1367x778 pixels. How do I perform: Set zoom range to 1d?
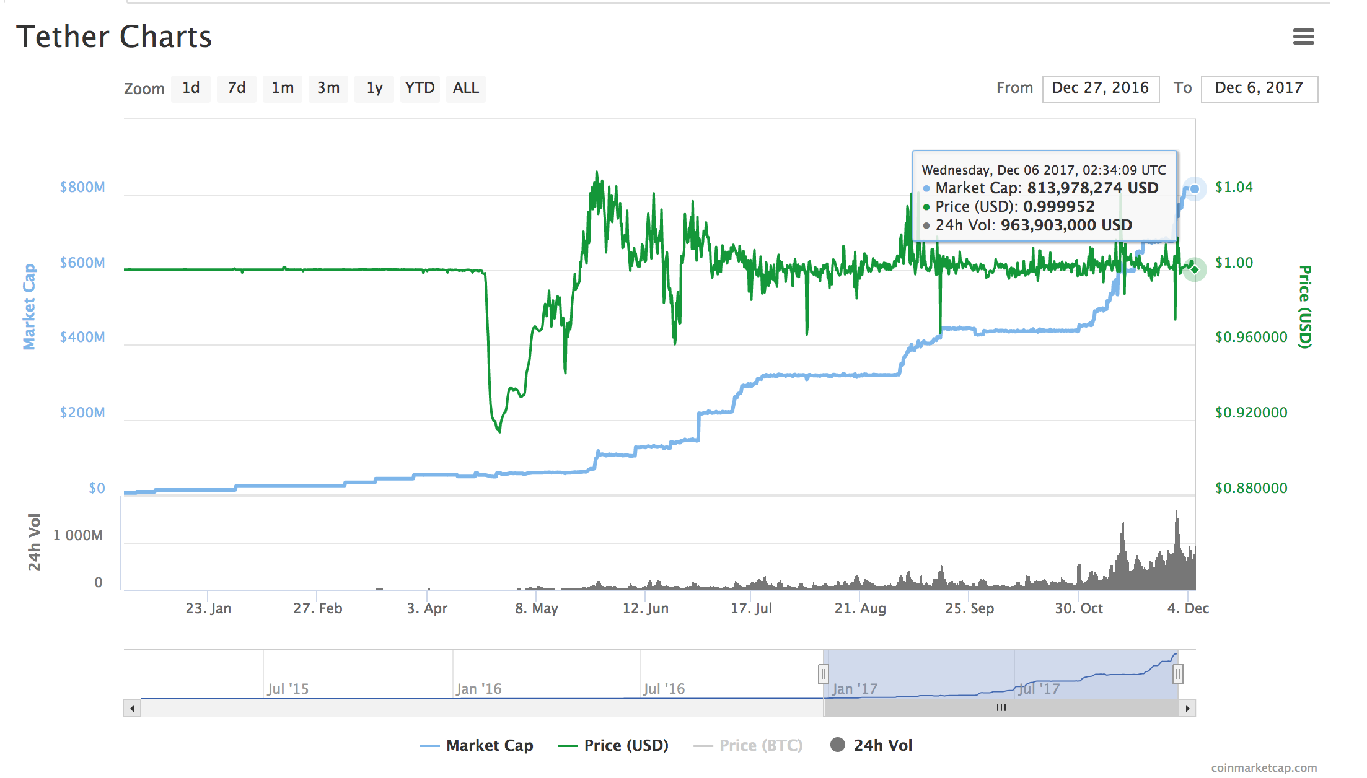coord(191,88)
